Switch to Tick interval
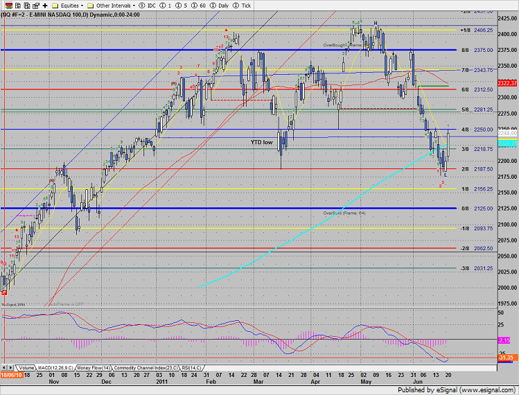Viewport: 519px width, 395px height. (x=242, y=6)
